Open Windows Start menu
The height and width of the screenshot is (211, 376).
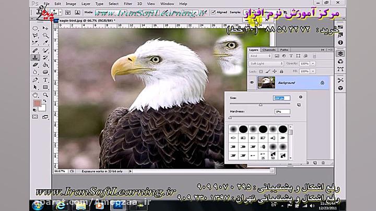[x=38, y=205]
